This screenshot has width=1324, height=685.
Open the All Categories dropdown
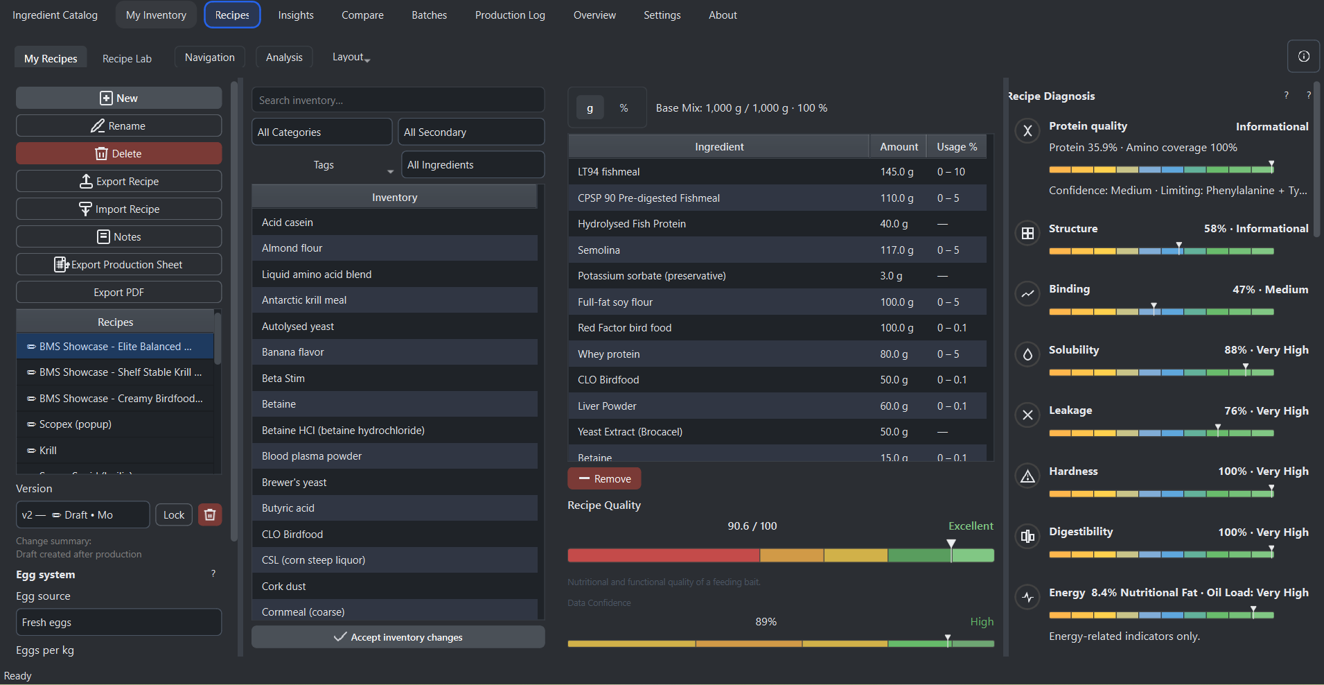point(321,132)
